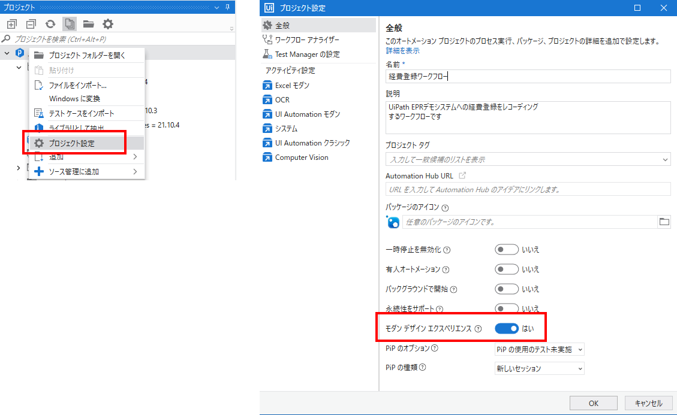Switch on 永続性をサポート
Viewport: 677px width, 415px height.
pos(507,308)
